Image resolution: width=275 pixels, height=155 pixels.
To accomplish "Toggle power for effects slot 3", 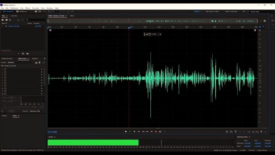I will [x=5, y=74].
